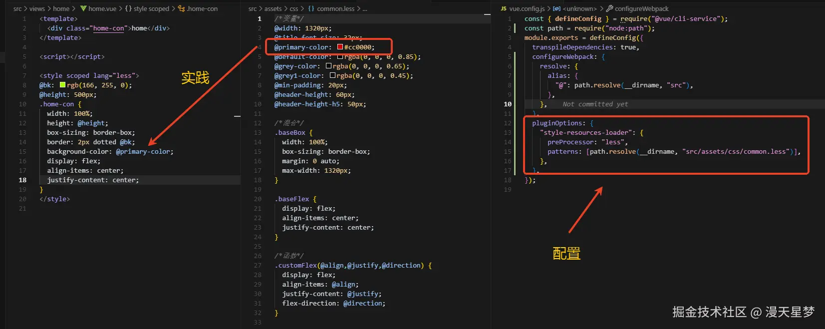The height and width of the screenshot is (329, 825).
Task: Open the '.home-con' breadcrumb item
Action: [x=202, y=8]
